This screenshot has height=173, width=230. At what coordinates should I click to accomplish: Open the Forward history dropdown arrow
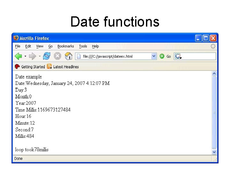click(x=40, y=56)
